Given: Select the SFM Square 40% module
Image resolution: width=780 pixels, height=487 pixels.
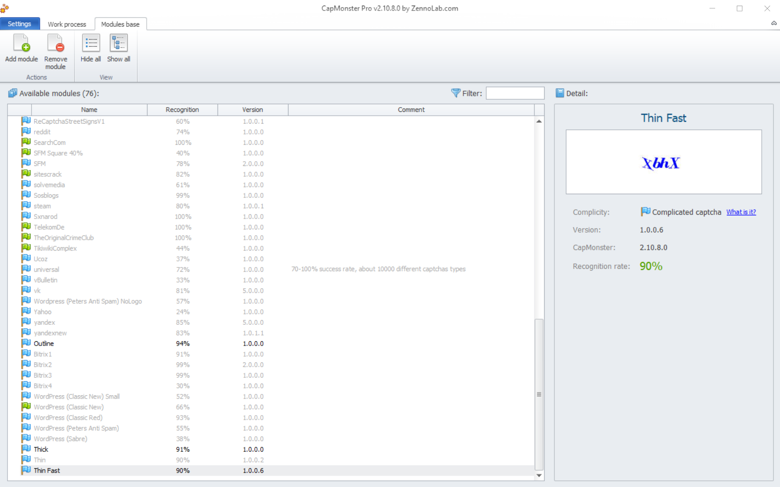Looking at the screenshot, I should [271, 153].
